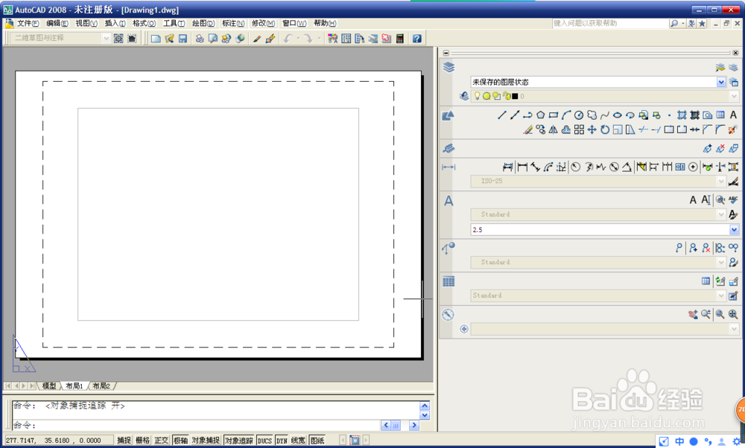Select the Erase modify tool

point(528,129)
